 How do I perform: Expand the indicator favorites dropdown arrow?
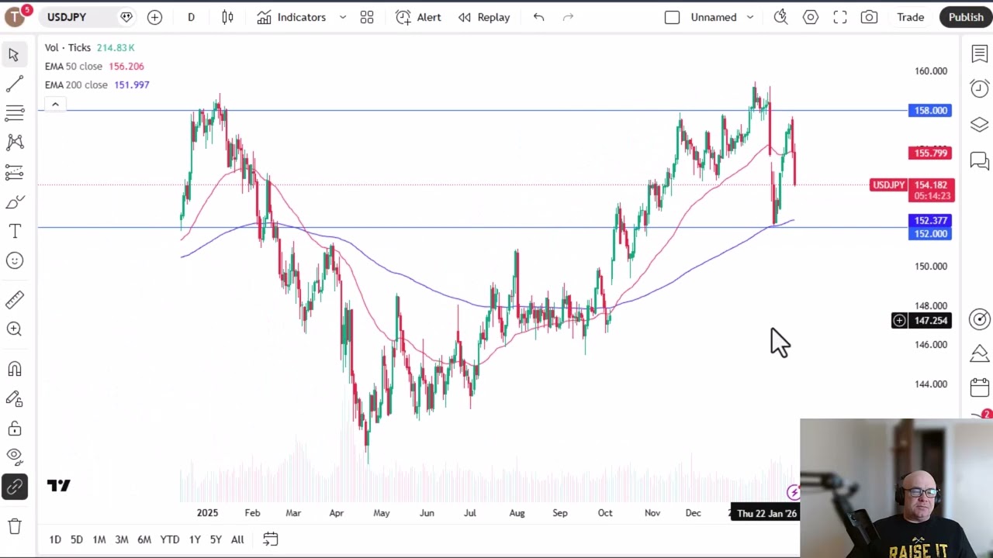click(342, 17)
